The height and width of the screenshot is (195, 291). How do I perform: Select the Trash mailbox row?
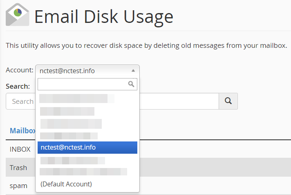coord(18,168)
